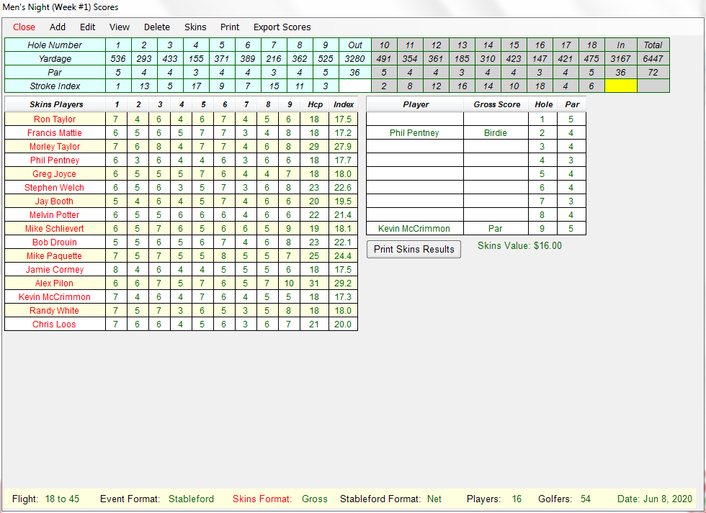Click yardage 536 for hole 1
This screenshot has width=706, height=513.
118,58
